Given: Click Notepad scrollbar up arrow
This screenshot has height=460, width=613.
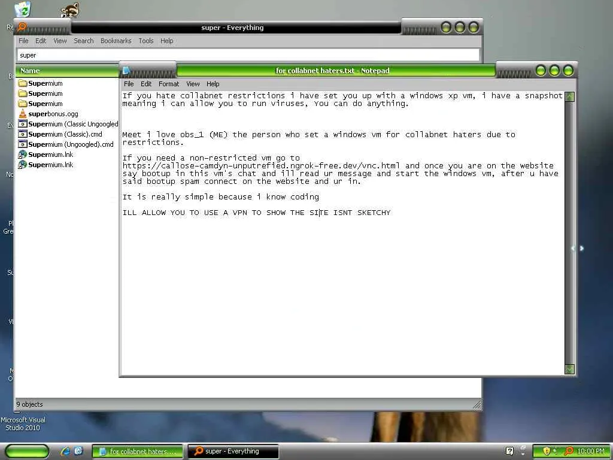Looking at the screenshot, I should pyautogui.click(x=570, y=96).
